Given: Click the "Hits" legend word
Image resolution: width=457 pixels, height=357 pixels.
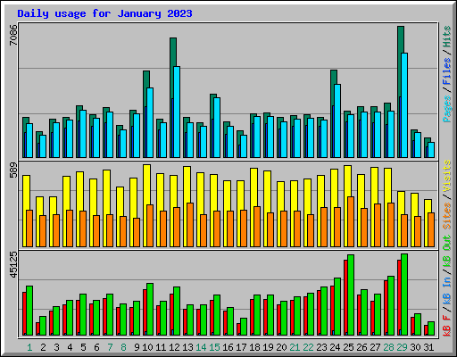Looking at the screenshot, I should (447, 37).
